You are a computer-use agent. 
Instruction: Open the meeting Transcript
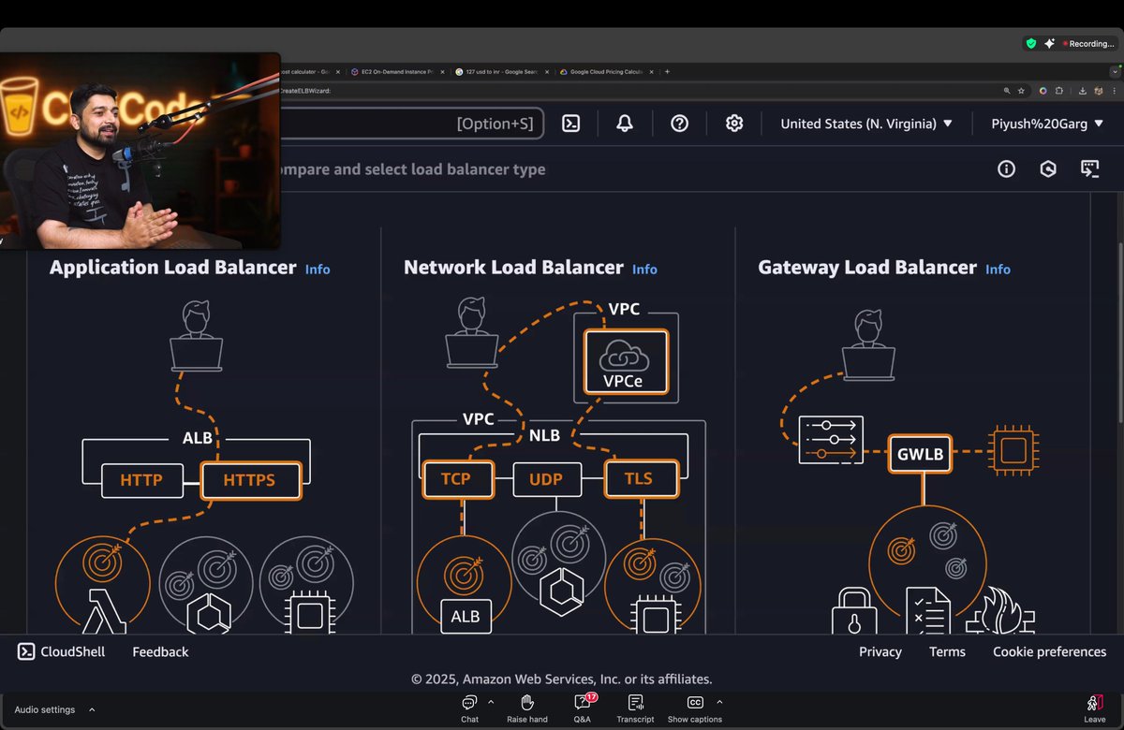click(x=635, y=708)
